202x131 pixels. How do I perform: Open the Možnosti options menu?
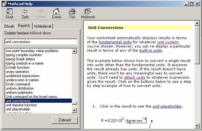[x=88, y=13]
